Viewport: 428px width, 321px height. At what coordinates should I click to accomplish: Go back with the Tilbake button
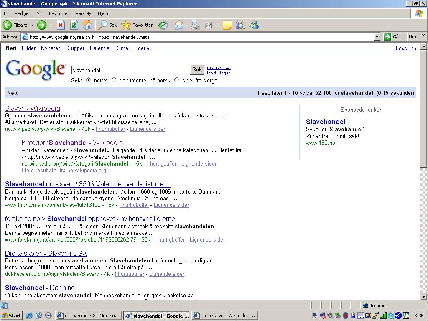(x=15, y=25)
